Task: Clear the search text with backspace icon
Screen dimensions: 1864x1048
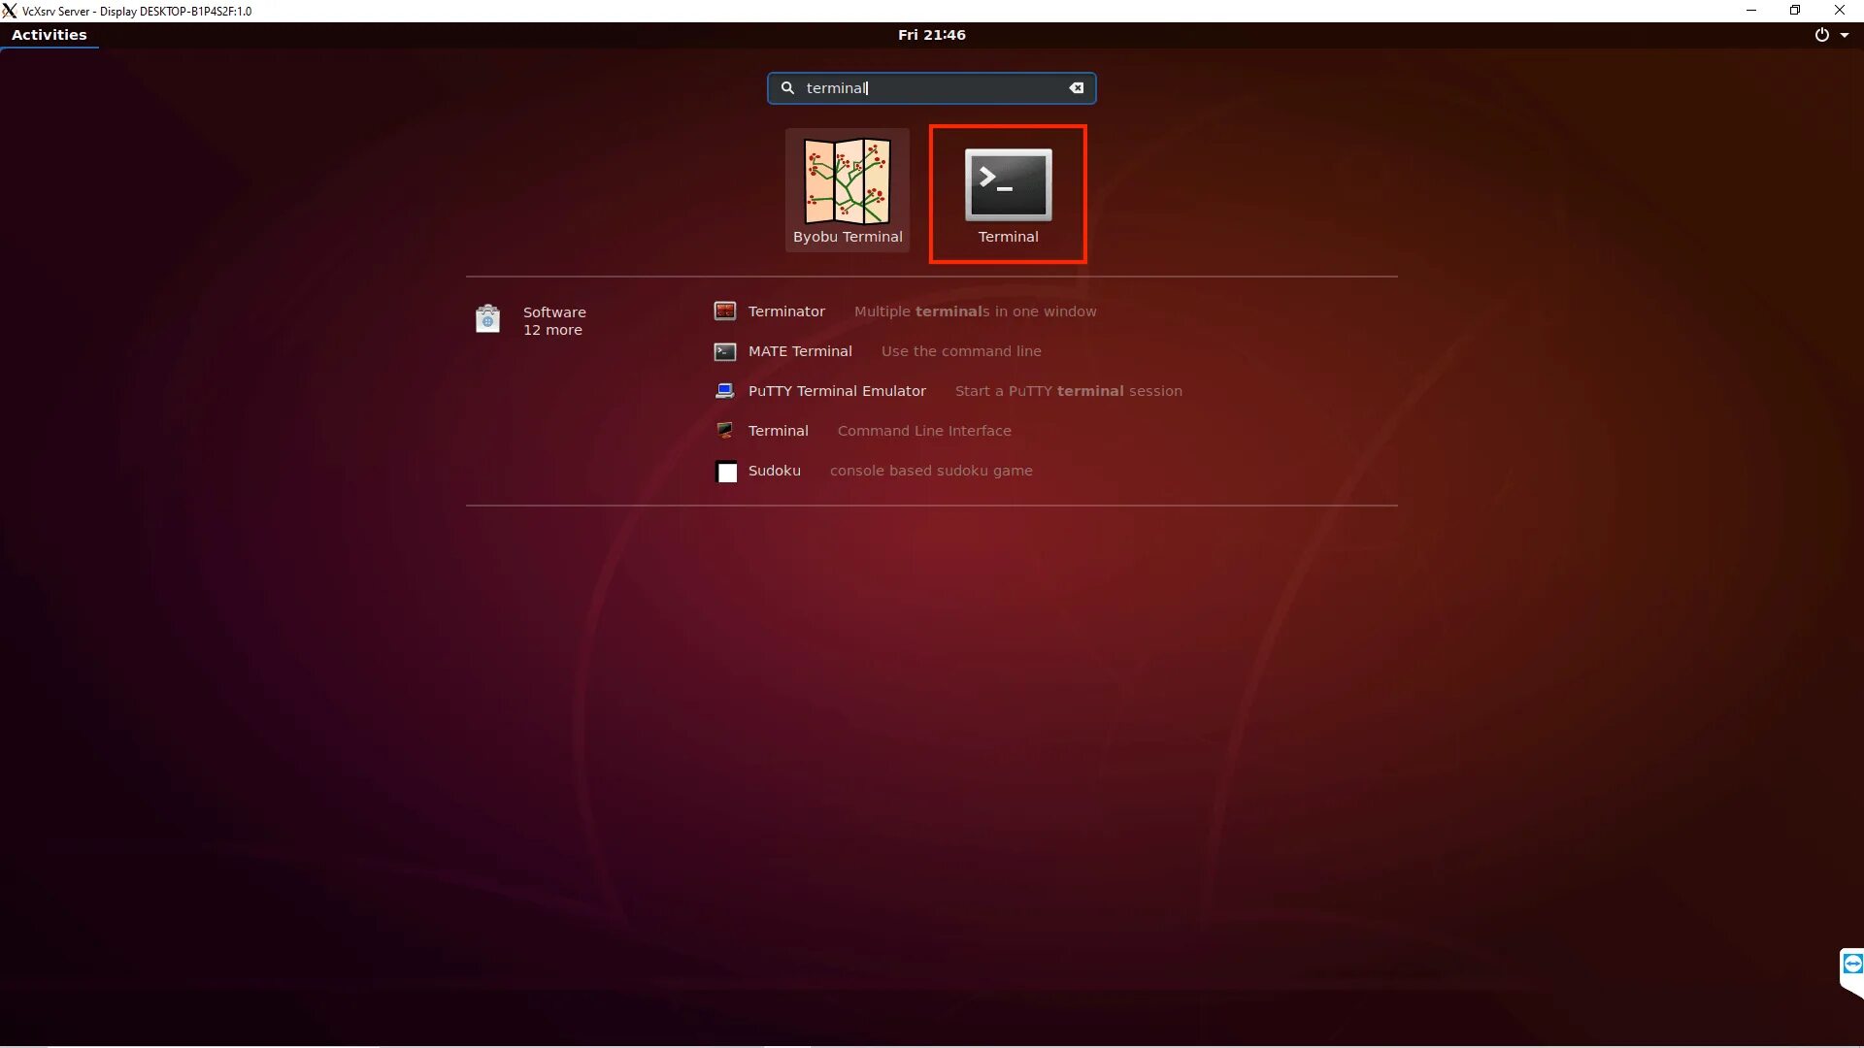Action: pyautogui.click(x=1076, y=88)
